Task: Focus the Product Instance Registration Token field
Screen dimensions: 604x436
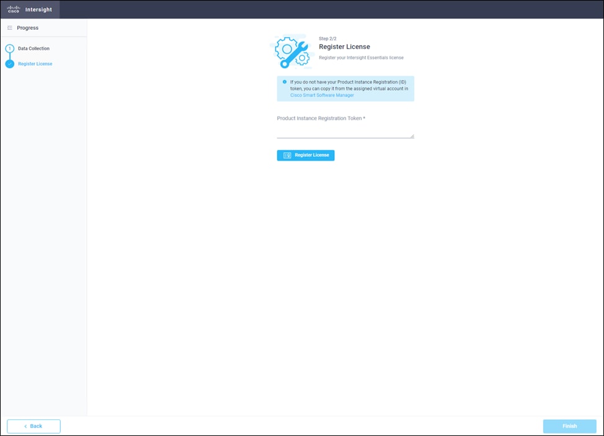Action: (x=345, y=131)
